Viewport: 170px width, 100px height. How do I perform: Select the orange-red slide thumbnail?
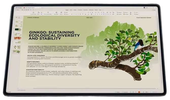(x=18, y=38)
